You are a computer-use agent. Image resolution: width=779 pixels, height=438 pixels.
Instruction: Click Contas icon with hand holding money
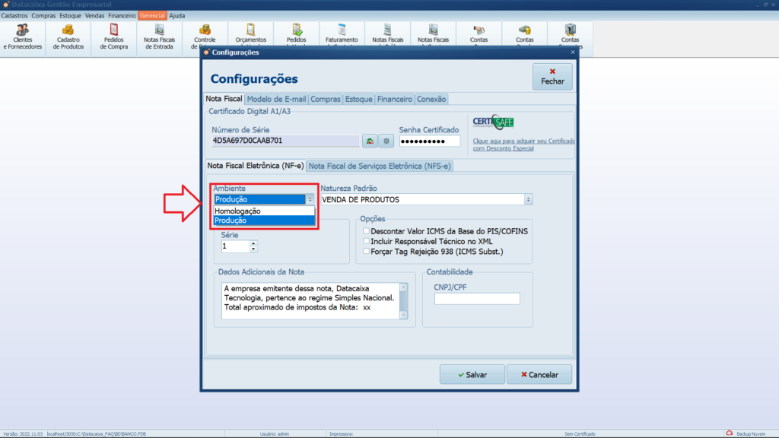click(479, 30)
